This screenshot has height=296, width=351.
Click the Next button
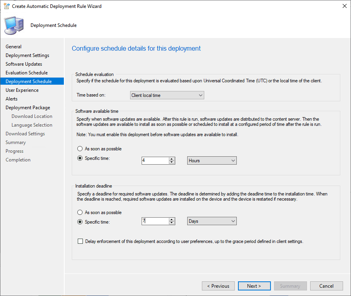pyautogui.click(x=254, y=286)
